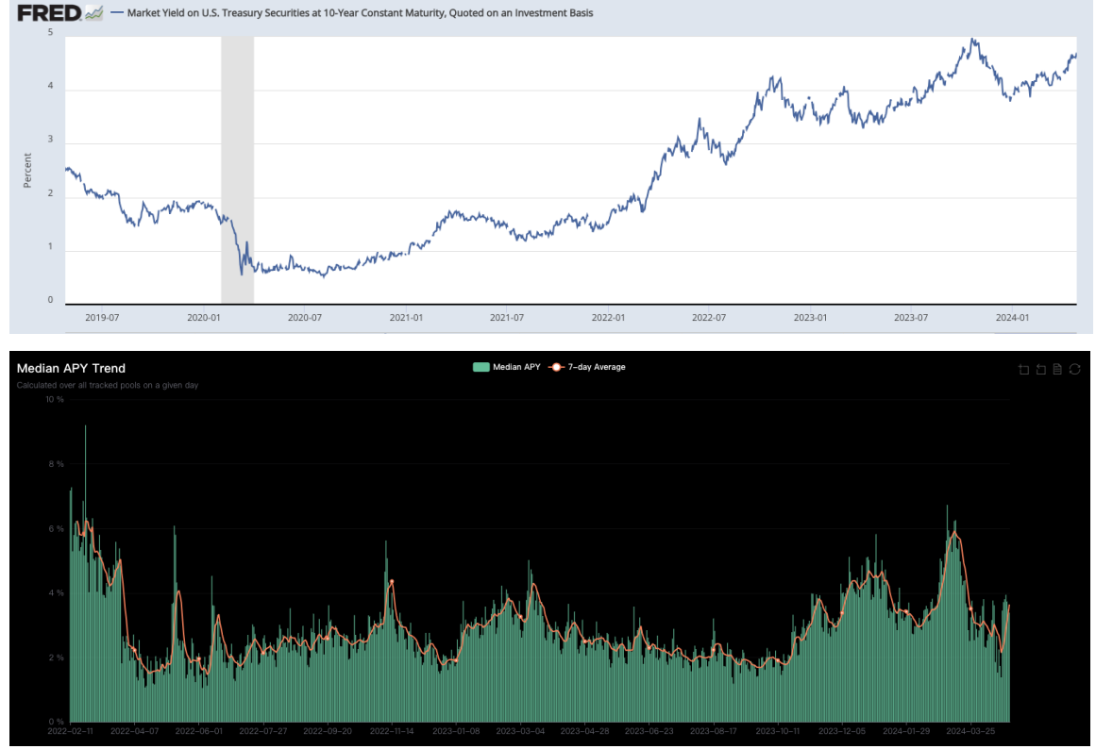The width and height of the screenshot is (1096, 749).
Task: Toggle the Median APY legend entry
Action: (506, 367)
